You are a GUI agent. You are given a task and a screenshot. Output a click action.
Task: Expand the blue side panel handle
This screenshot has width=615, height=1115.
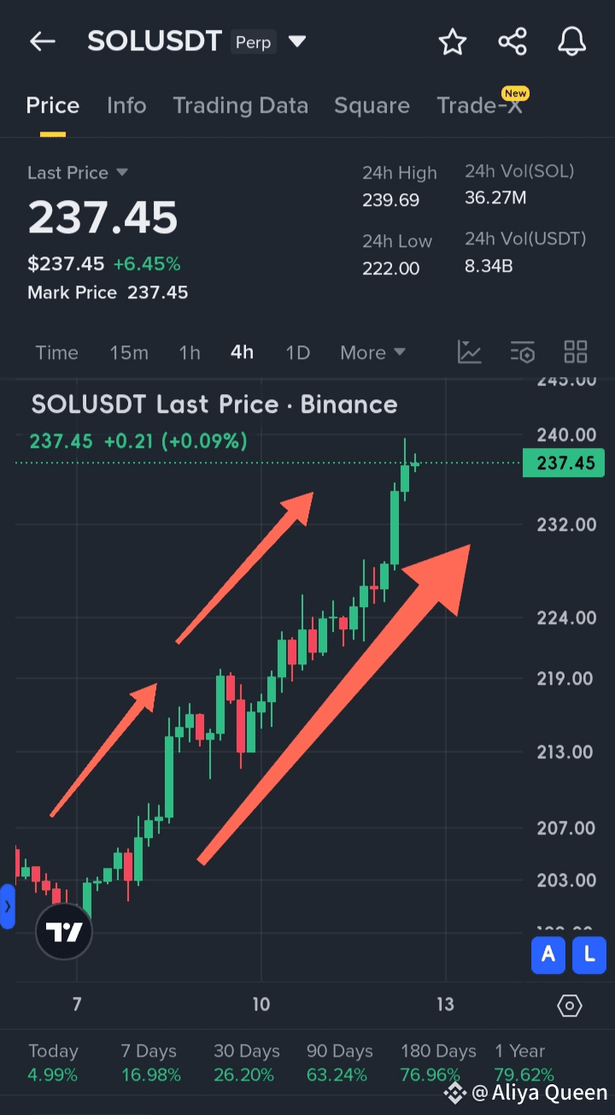pos(8,906)
